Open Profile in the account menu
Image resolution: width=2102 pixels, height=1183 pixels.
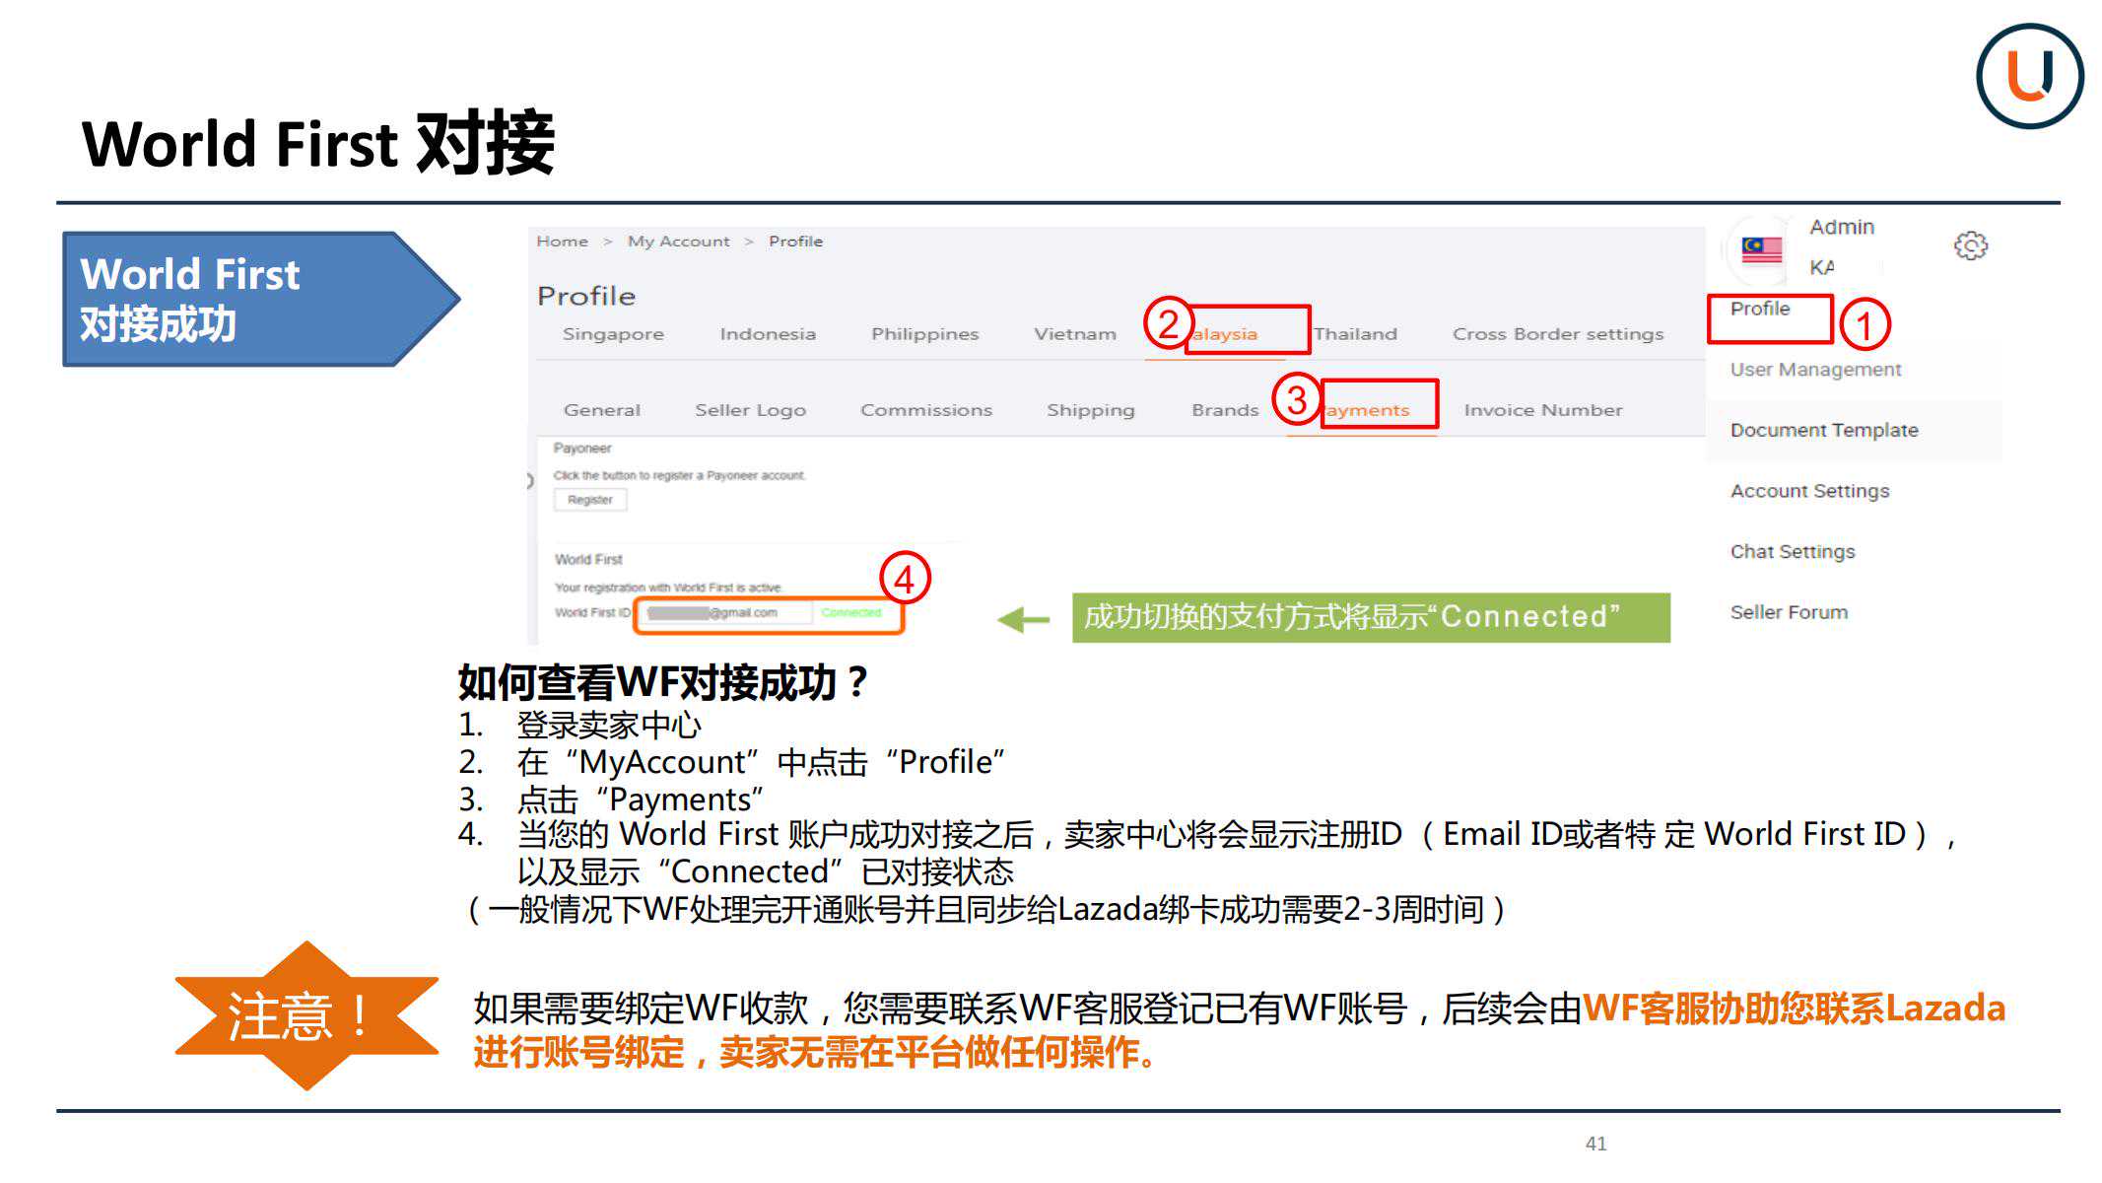tap(1760, 309)
